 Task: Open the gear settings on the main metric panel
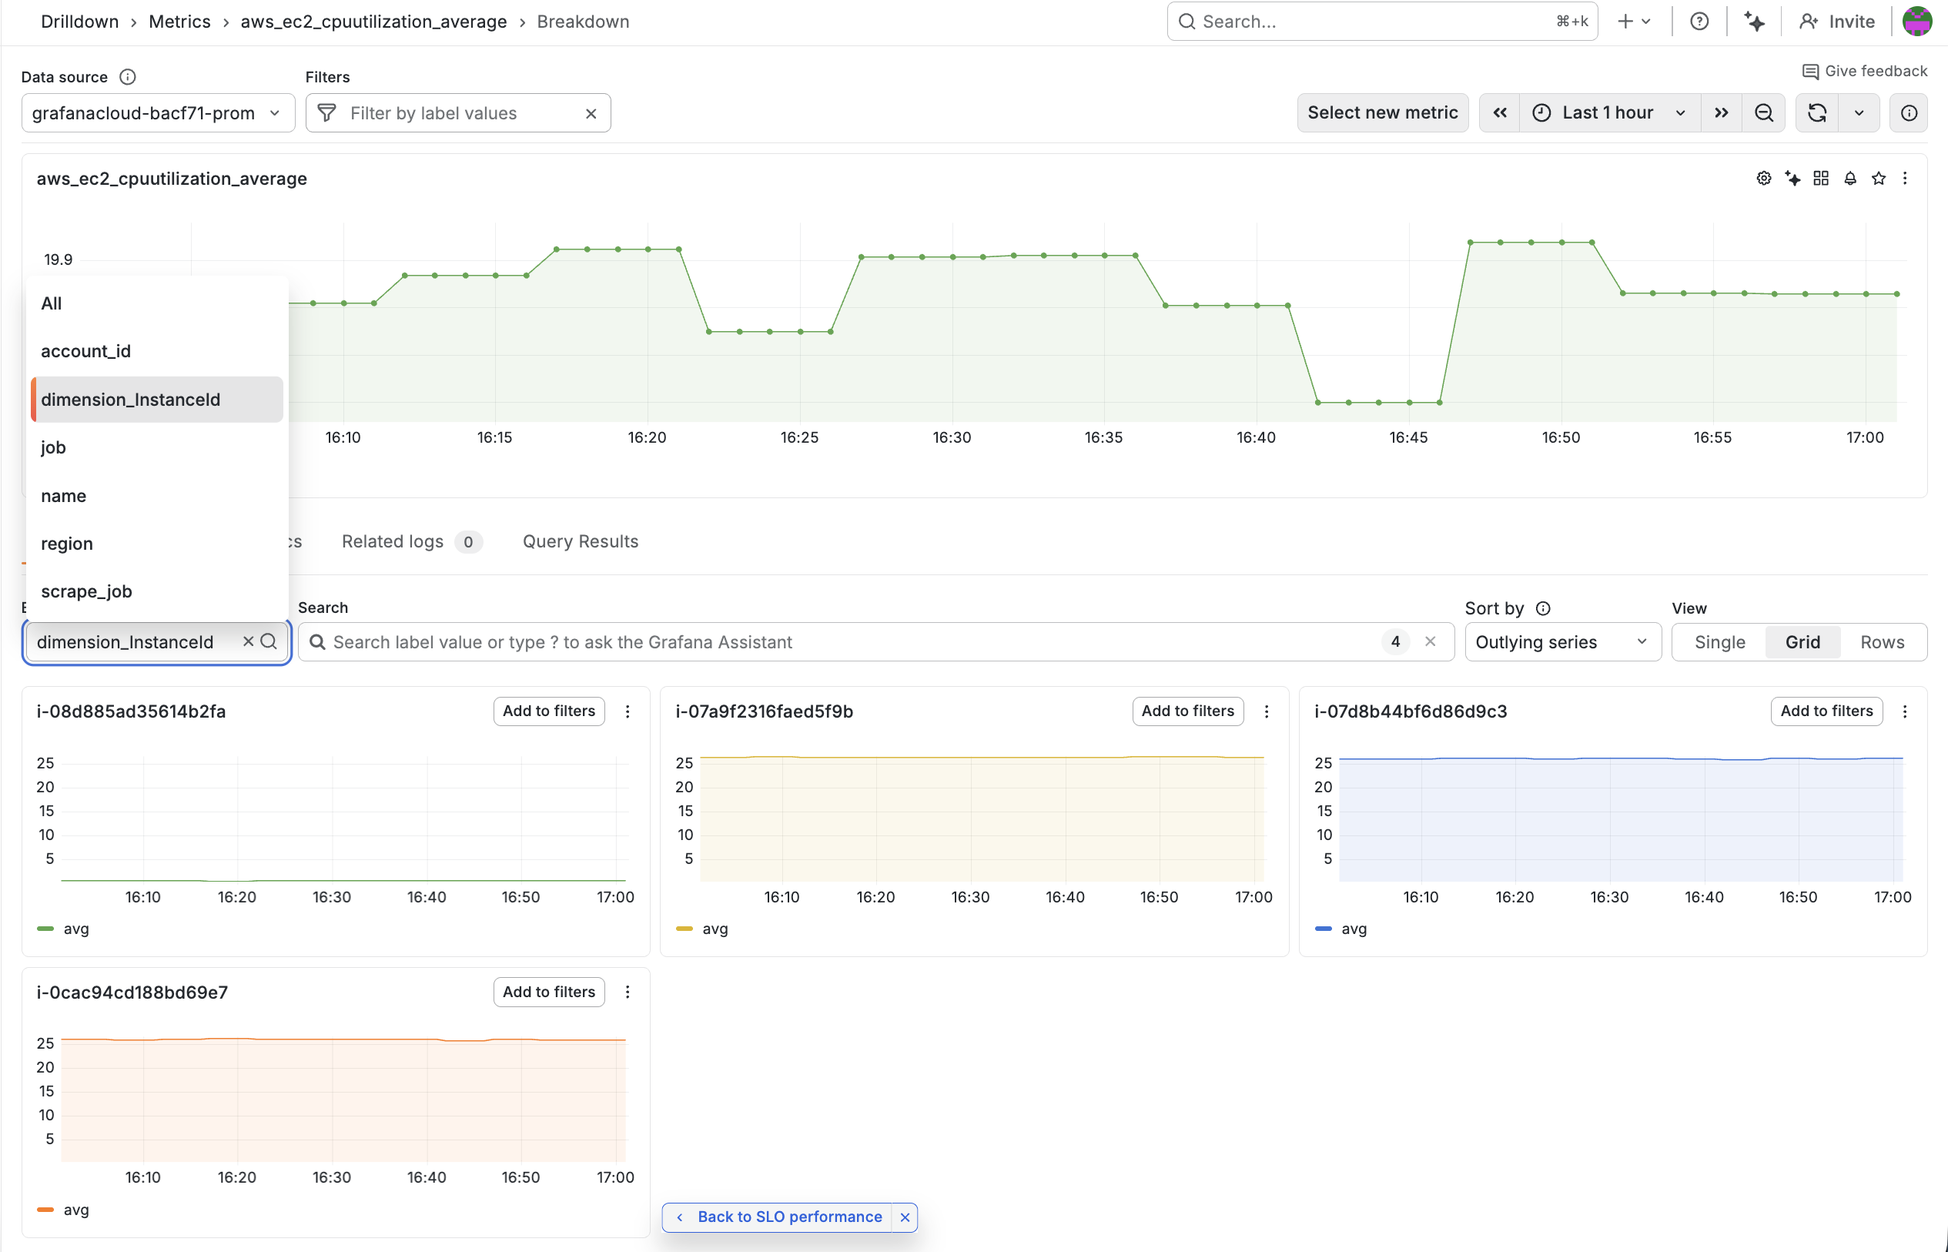[1763, 179]
